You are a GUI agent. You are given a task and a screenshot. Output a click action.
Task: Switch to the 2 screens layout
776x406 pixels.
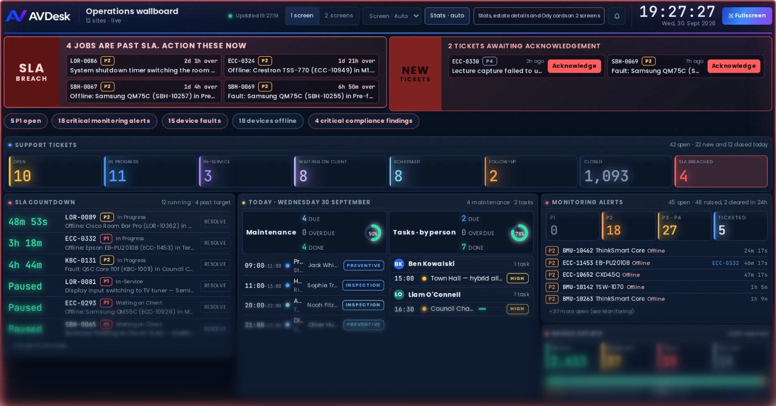coord(339,16)
